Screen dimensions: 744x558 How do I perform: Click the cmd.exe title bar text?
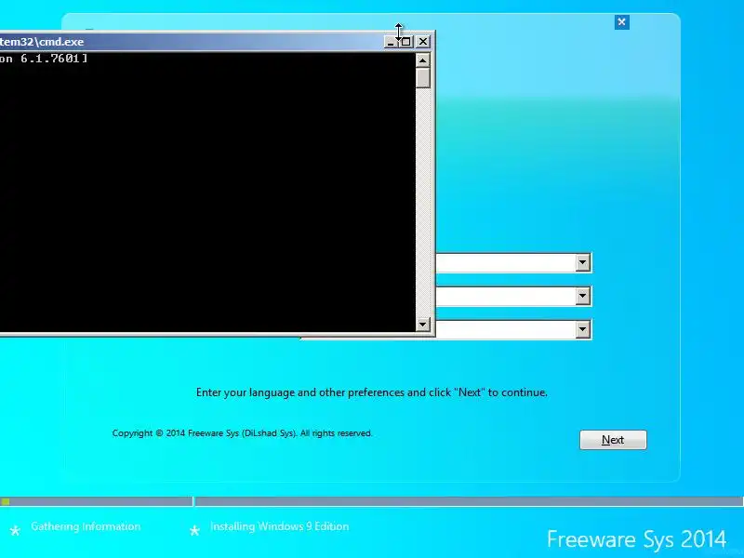42,42
